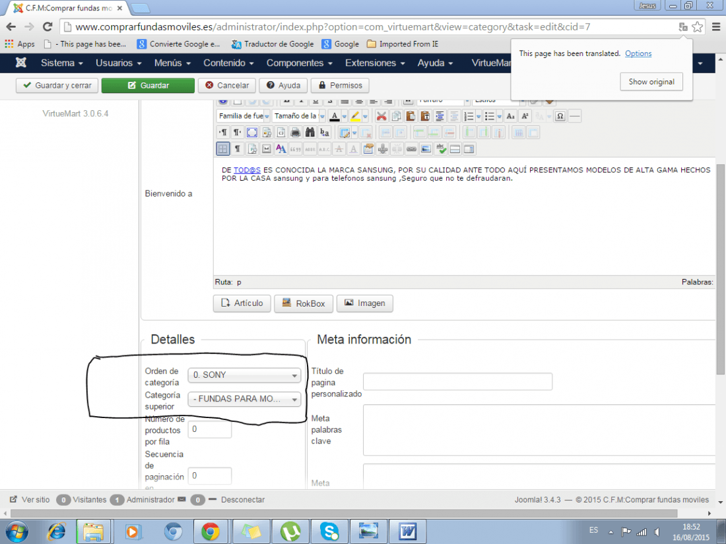
Task: Click the Guardar y cerrar button
Action: pos(57,86)
